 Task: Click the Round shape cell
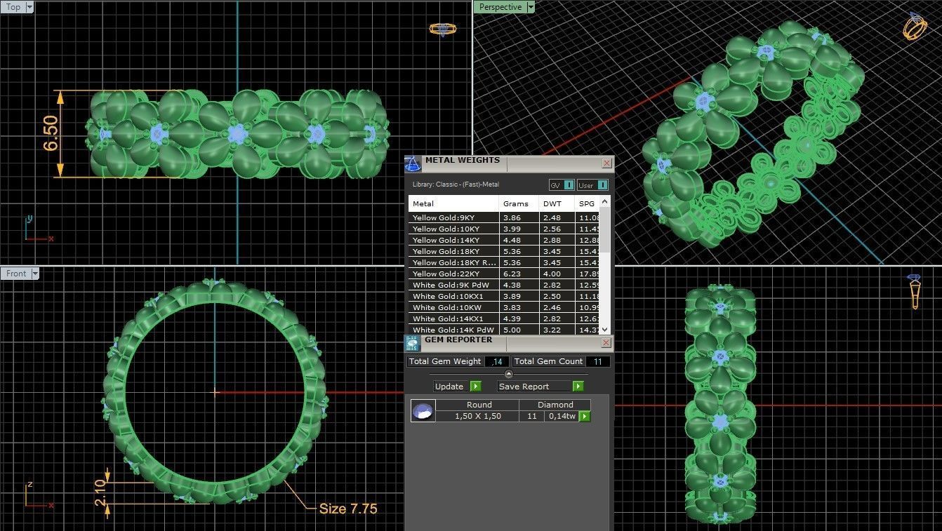tap(479, 405)
